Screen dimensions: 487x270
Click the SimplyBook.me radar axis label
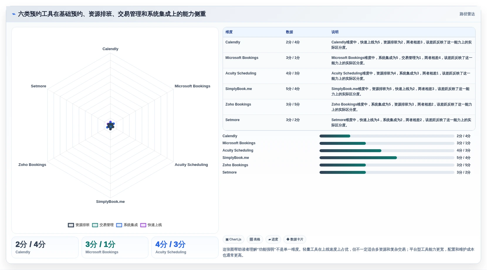pos(110,202)
